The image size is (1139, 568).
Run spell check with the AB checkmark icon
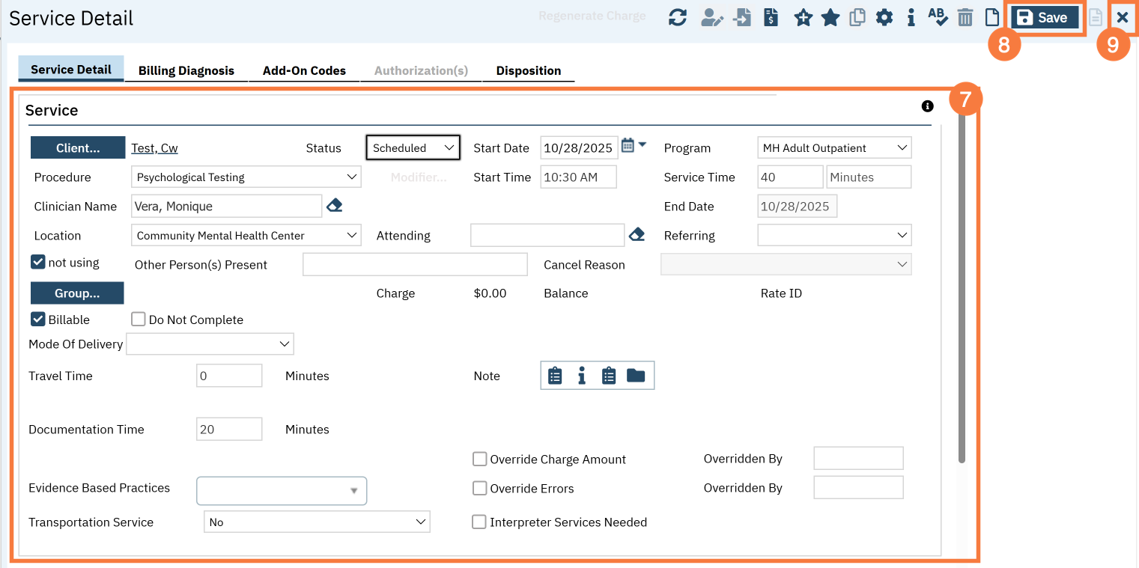[938, 18]
